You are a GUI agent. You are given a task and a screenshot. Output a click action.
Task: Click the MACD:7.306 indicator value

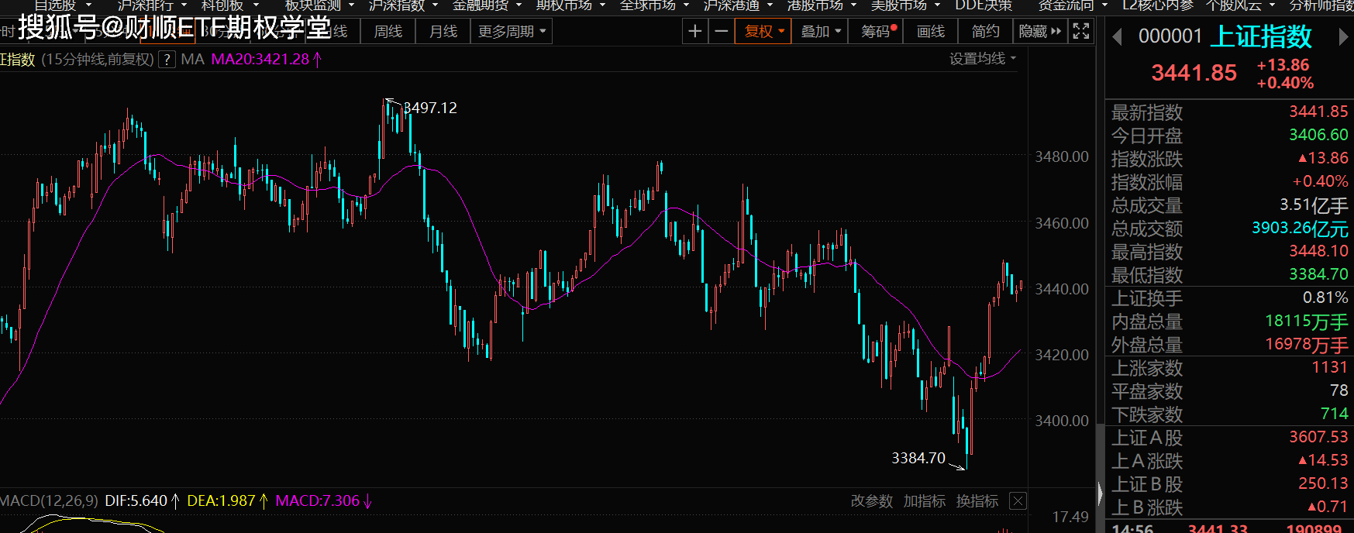coord(318,501)
